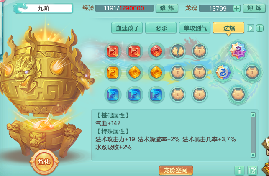This screenshot has width=269, height=176.
Task: Open the notepad edit icon
Action: [x=252, y=170]
